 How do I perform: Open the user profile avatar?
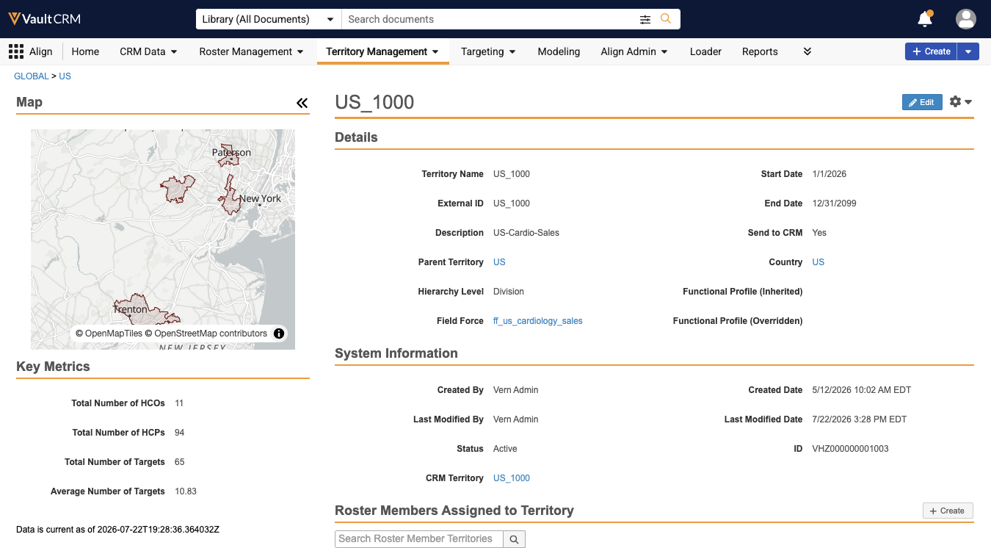pos(966,19)
